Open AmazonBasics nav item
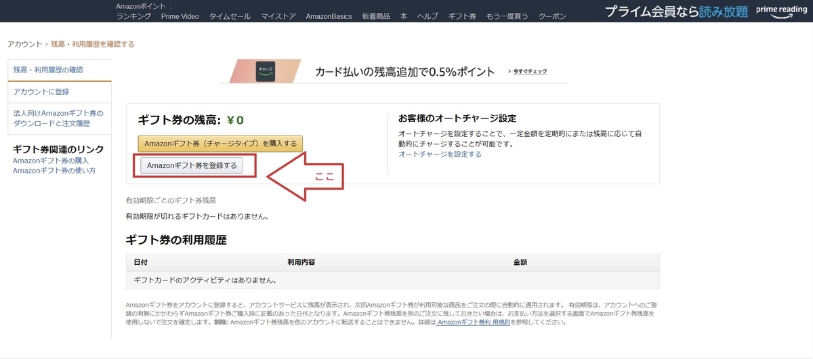Screen dimensions: 813x359 point(329,16)
